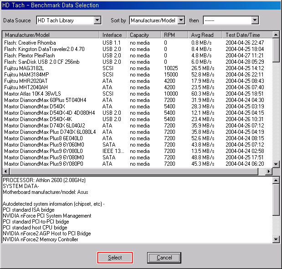Click the horizontal scrollbar thumb under the list

point(134,172)
